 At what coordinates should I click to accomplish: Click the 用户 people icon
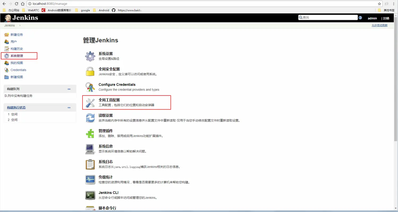pos(7,42)
